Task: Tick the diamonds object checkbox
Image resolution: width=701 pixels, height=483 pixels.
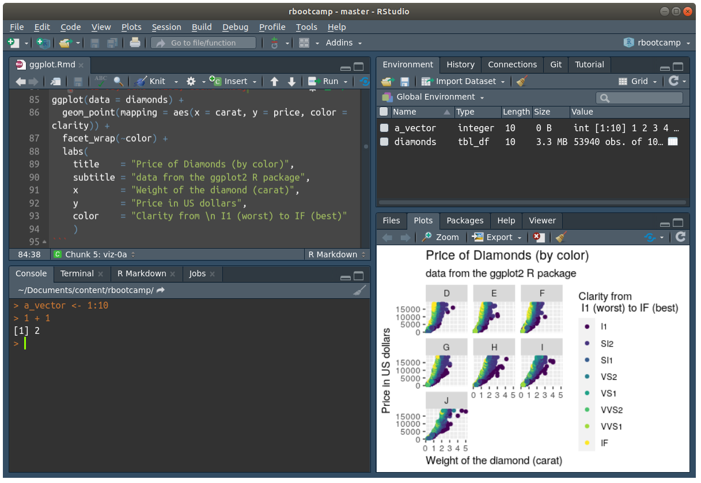Action: [x=384, y=142]
